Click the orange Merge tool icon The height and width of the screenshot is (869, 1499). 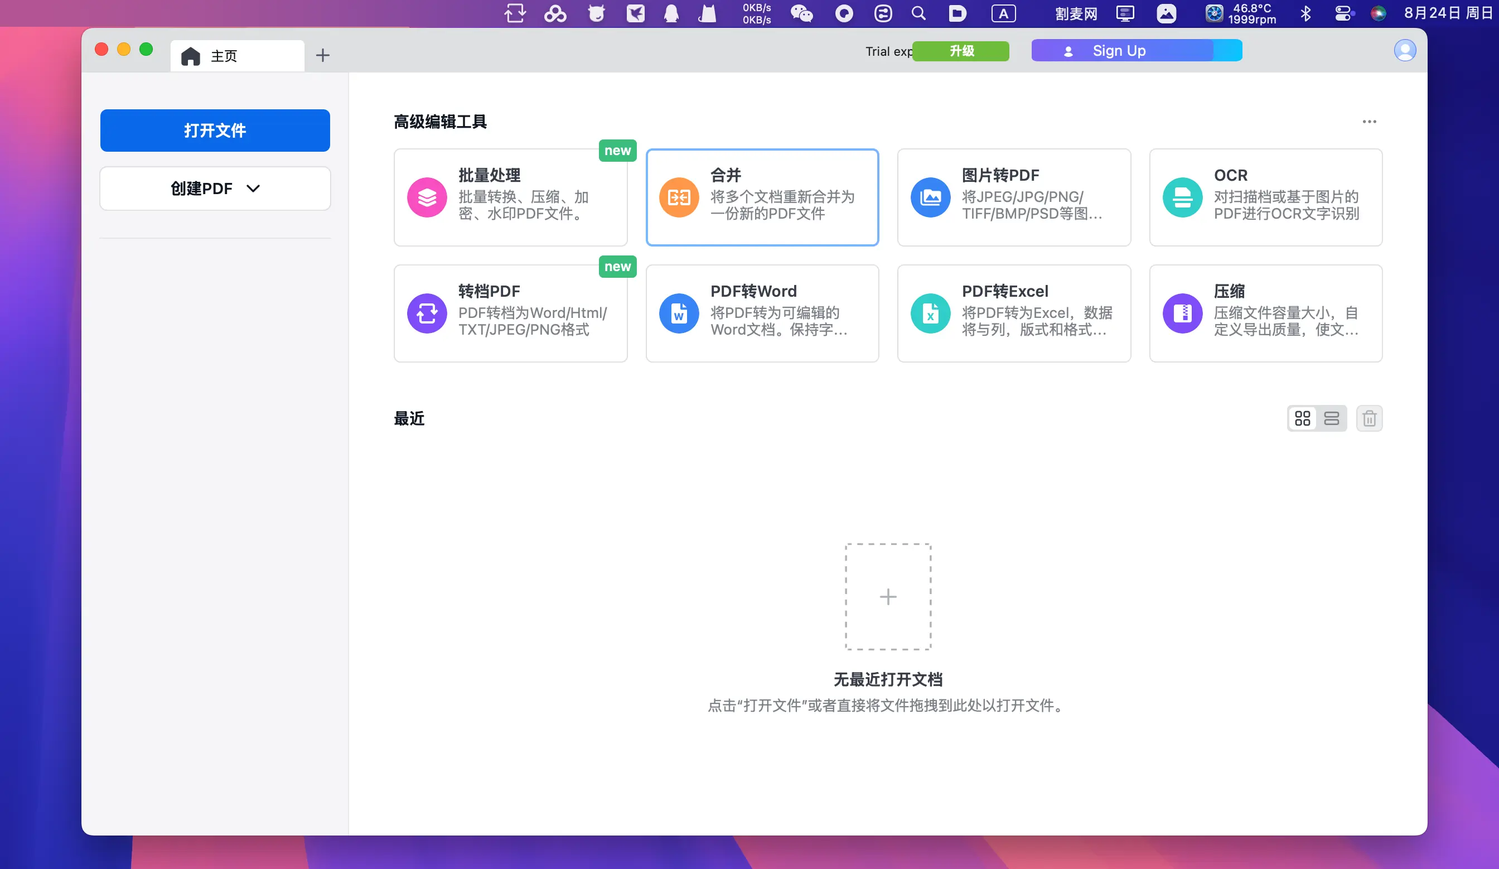point(678,197)
